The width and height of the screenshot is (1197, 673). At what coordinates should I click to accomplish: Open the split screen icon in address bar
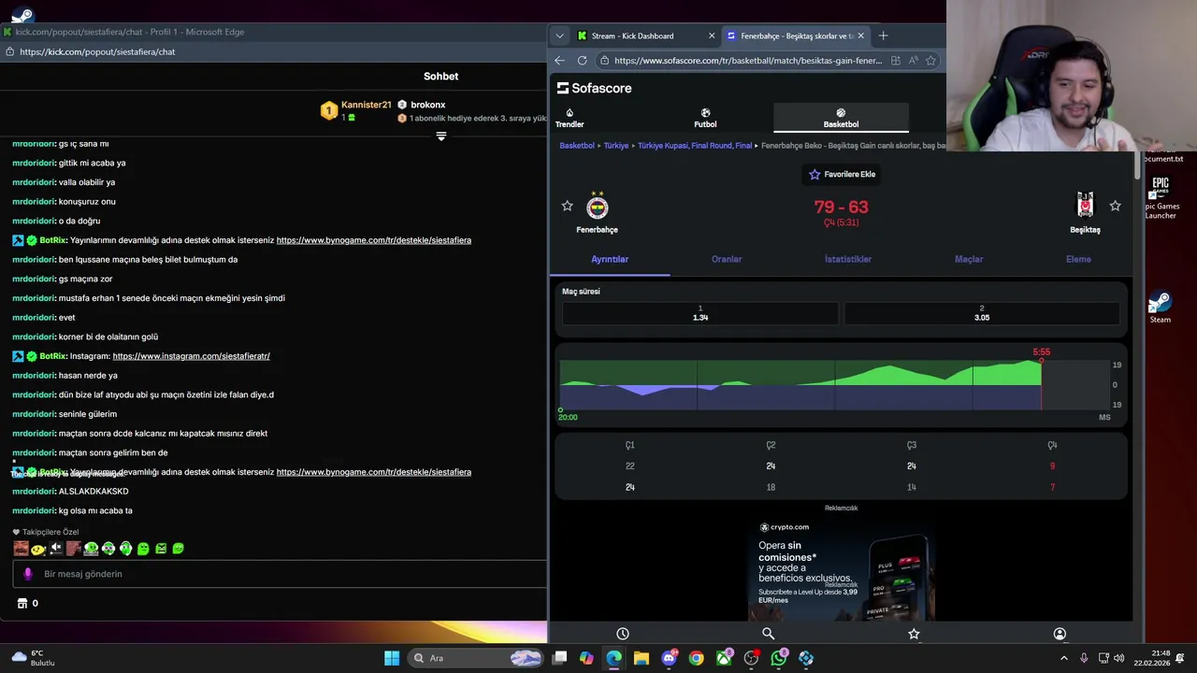tap(895, 61)
